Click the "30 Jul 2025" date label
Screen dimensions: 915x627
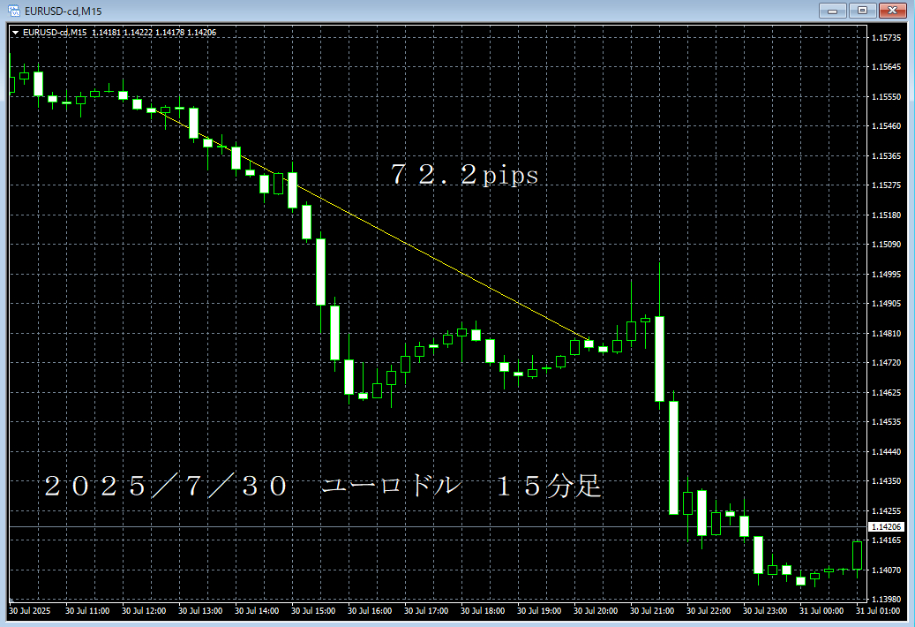[28, 610]
